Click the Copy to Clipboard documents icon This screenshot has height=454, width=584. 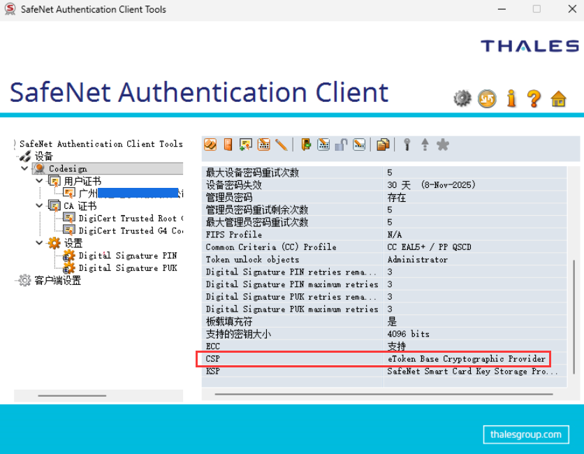(x=383, y=145)
